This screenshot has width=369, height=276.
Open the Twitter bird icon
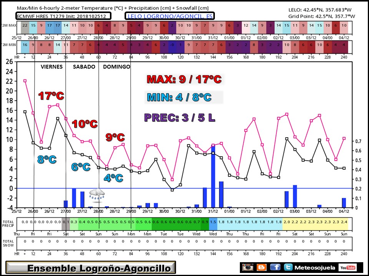288,267
